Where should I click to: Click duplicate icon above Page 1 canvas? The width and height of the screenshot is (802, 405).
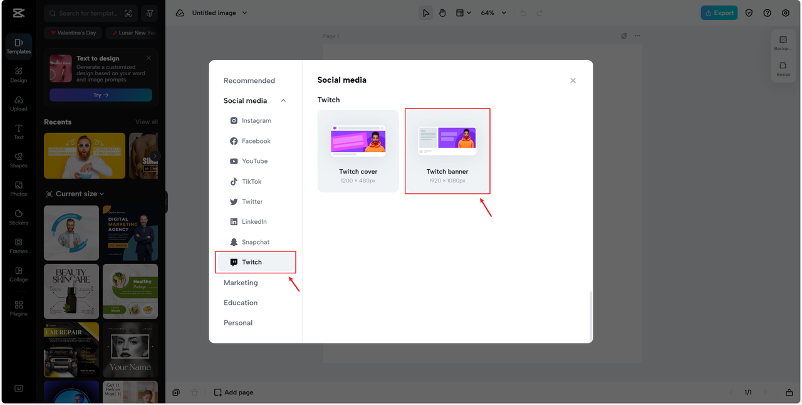click(x=624, y=36)
